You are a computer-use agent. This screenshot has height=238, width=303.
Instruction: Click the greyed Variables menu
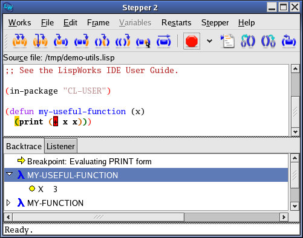click(135, 22)
